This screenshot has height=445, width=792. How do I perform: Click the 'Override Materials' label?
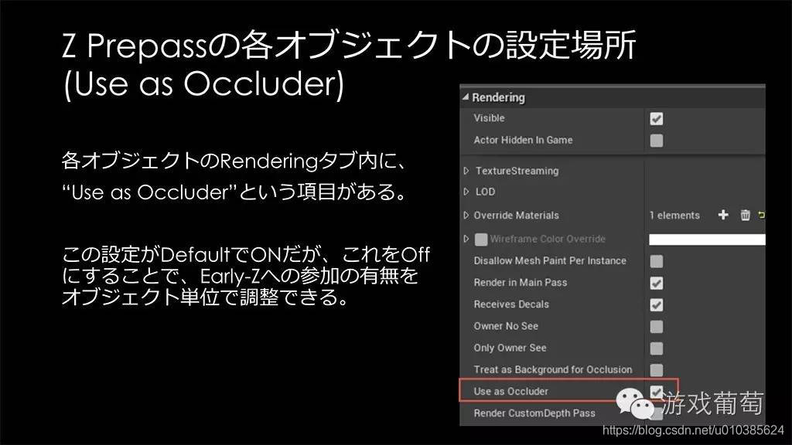(x=516, y=216)
